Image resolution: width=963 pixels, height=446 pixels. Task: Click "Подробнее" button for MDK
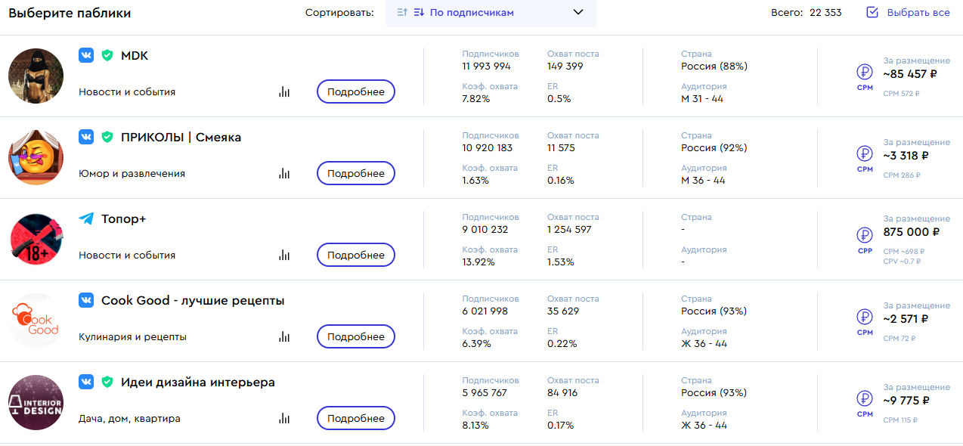click(x=355, y=91)
